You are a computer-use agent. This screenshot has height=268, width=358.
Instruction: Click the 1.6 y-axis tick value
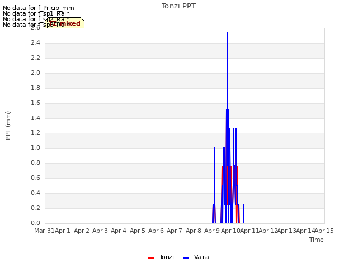(x=35, y=103)
